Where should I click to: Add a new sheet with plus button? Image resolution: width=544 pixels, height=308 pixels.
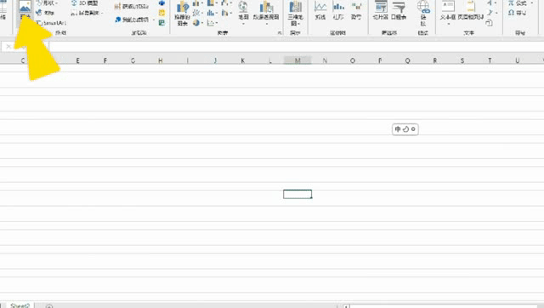[x=49, y=306]
